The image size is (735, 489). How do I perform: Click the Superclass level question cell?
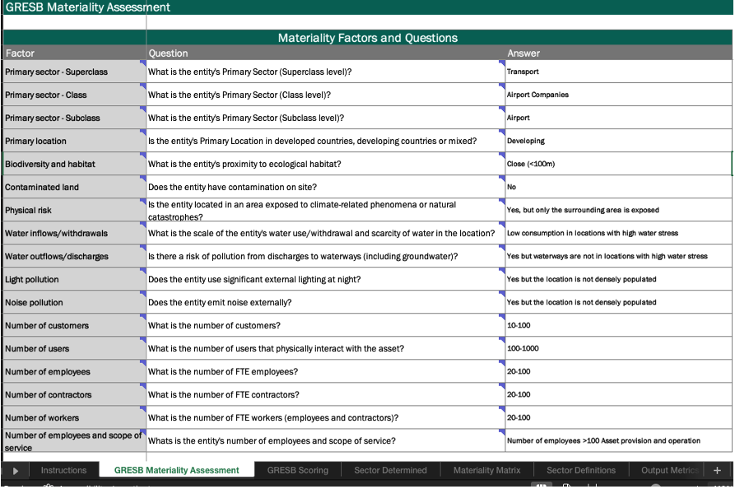coord(326,72)
